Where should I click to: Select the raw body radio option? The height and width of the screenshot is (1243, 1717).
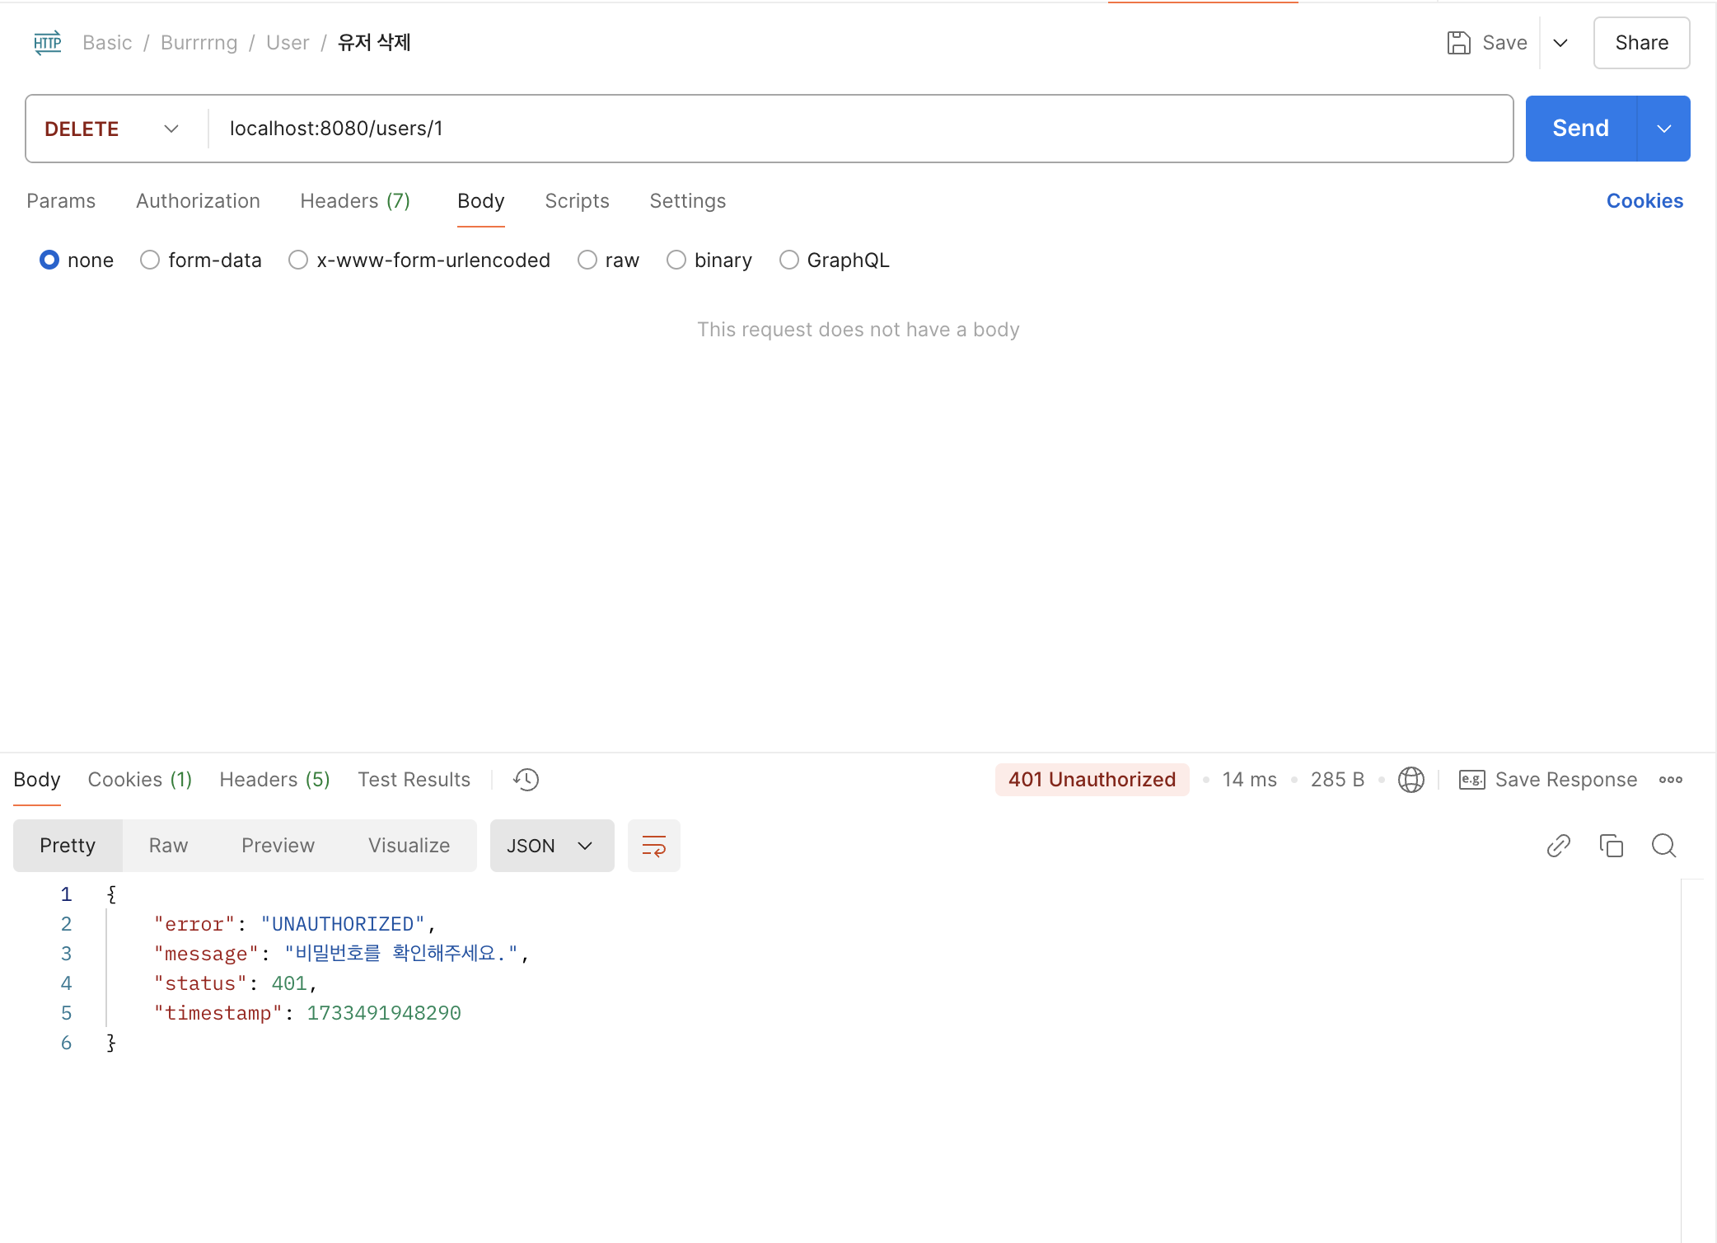point(587,260)
